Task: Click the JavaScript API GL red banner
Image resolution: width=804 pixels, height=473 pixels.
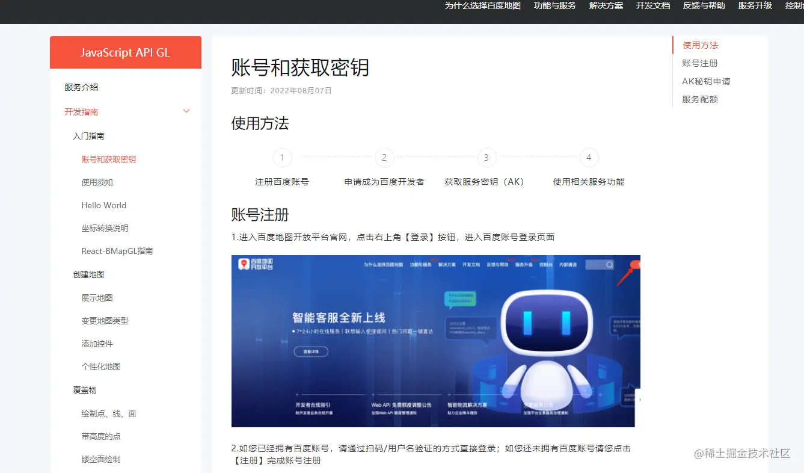Action: (x=125, y=52)
